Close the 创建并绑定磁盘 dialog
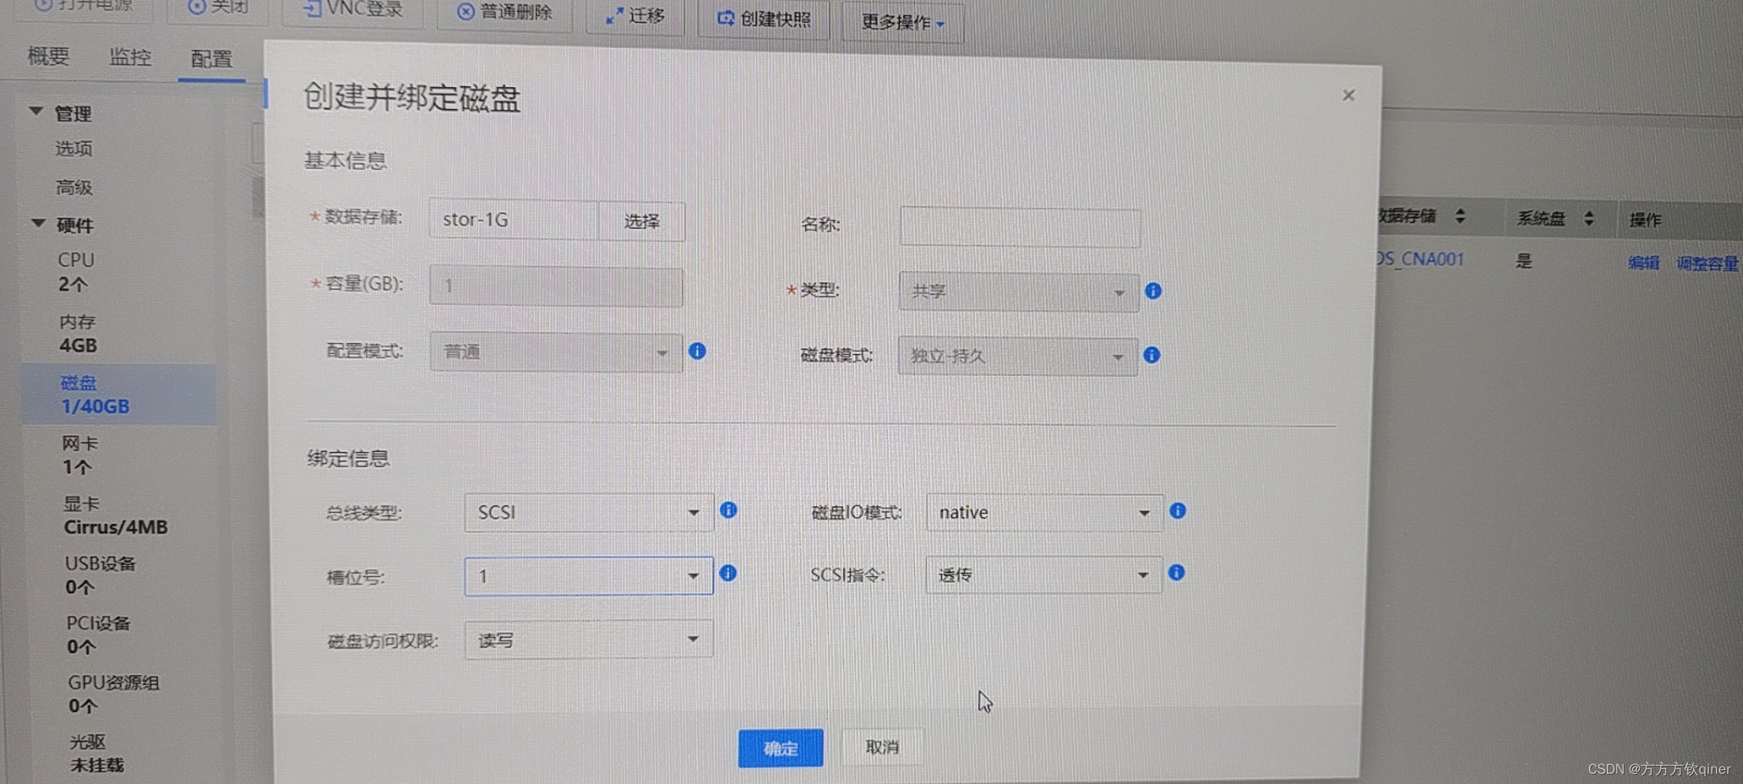 [1349, 95]
